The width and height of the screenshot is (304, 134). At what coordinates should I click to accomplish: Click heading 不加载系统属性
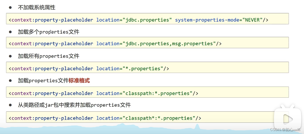point(37,8)
